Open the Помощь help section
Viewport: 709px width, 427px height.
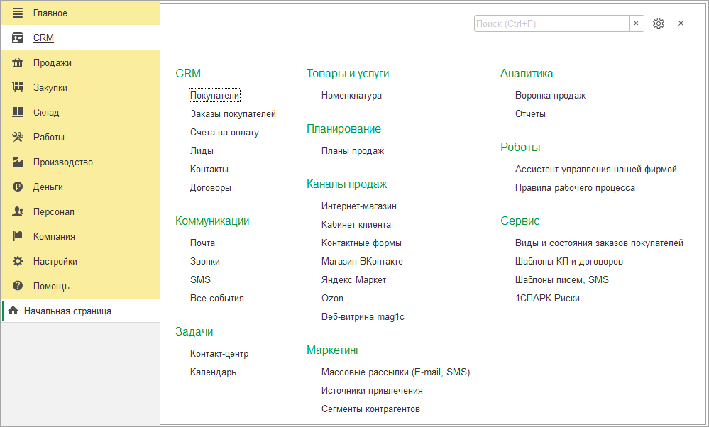51,287
